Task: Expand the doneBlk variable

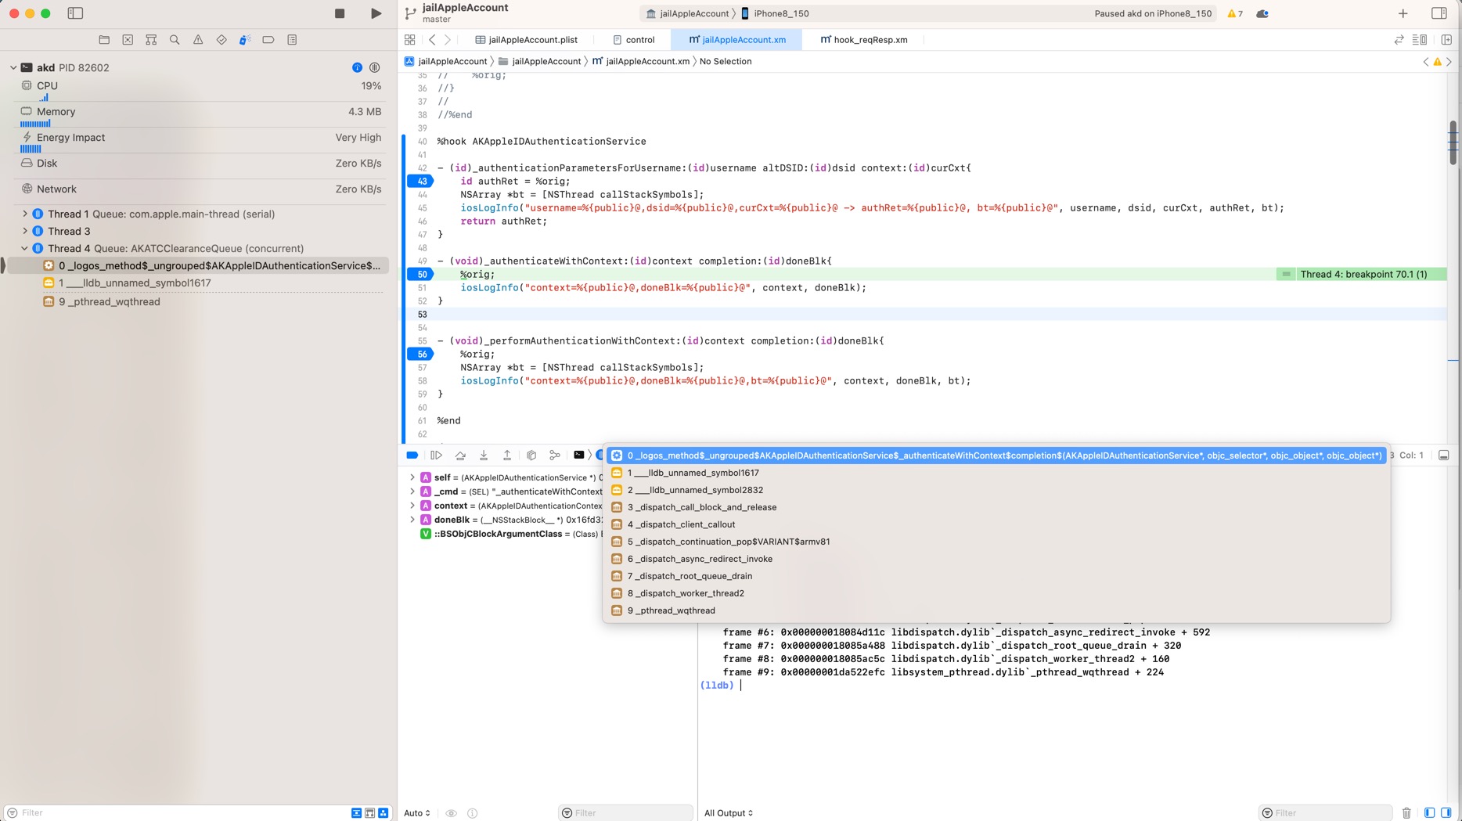Action: click(x=412, y=520)
